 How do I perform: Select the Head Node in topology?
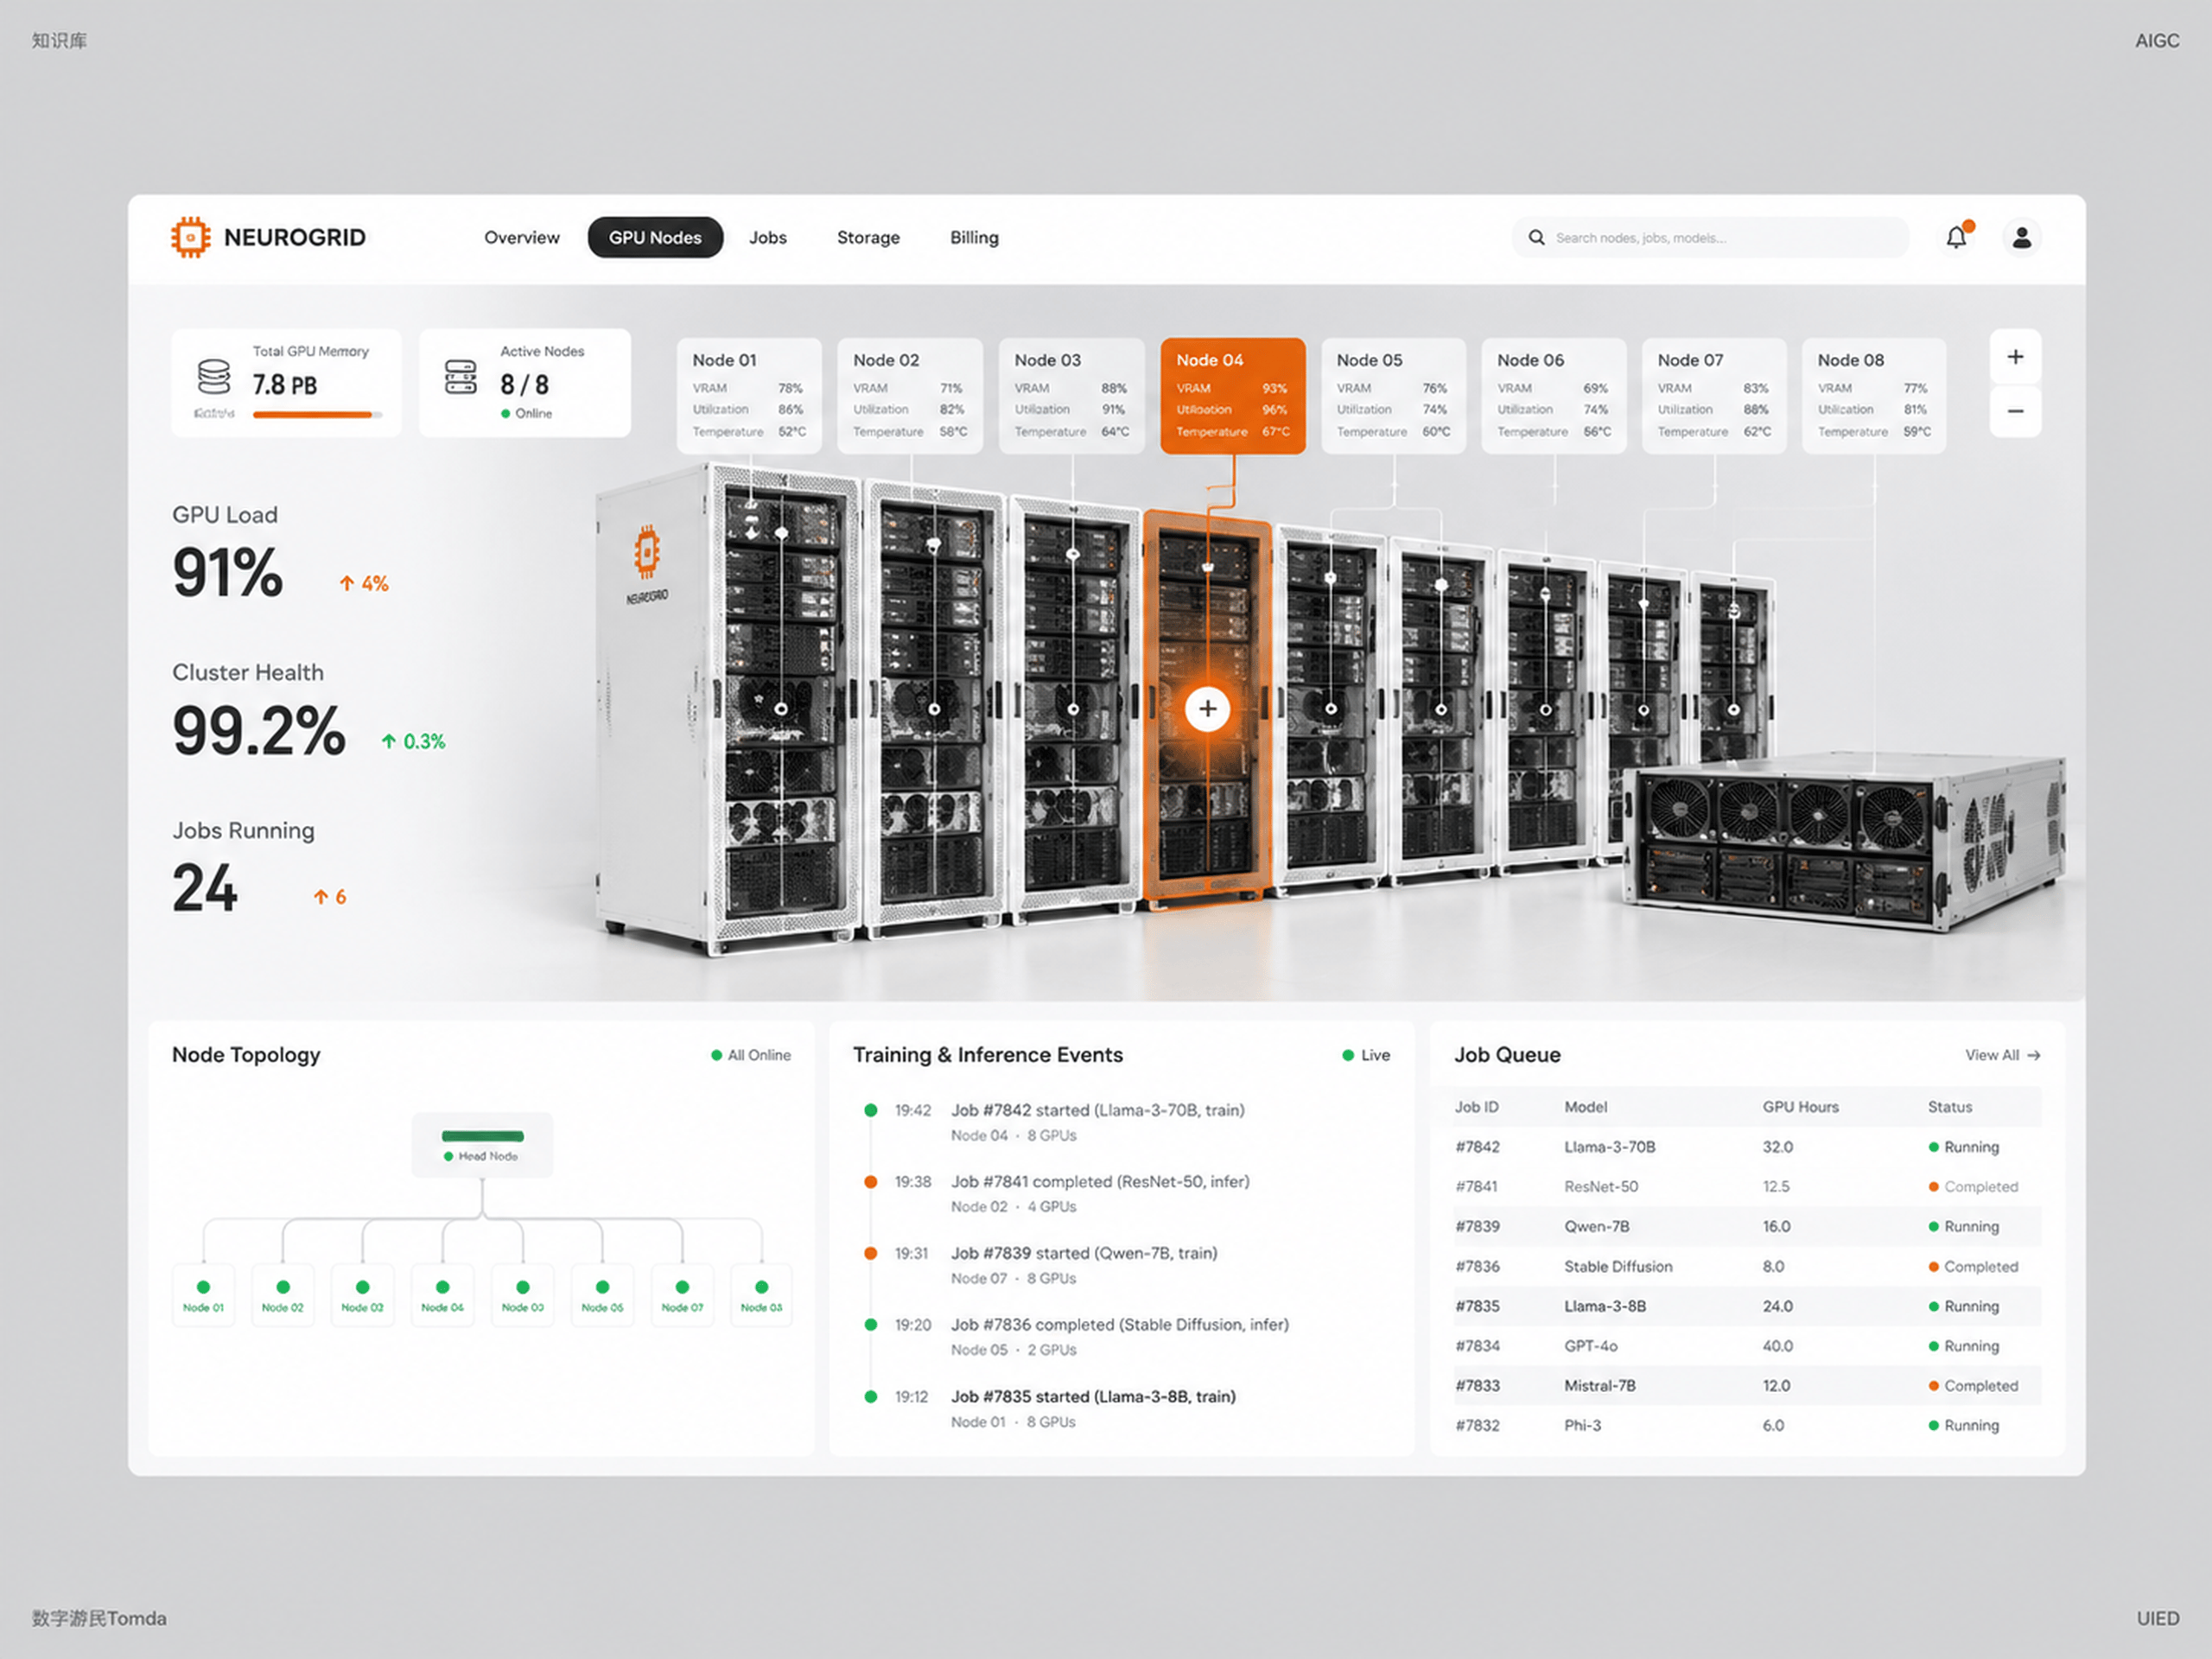point(482,1145)
